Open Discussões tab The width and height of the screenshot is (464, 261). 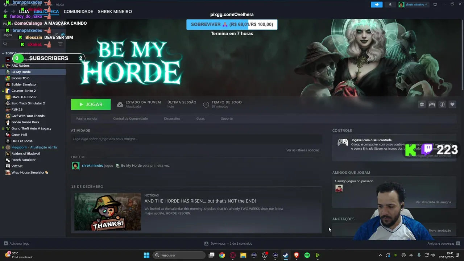pos(172,119)
